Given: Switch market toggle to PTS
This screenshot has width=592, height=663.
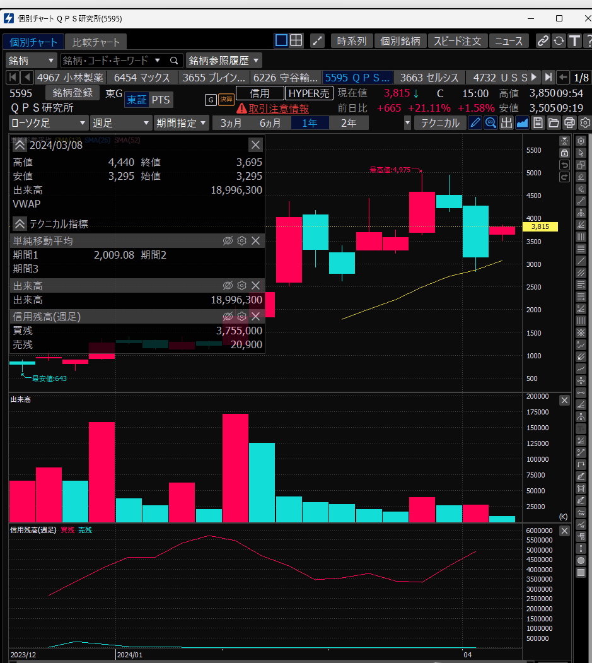Looking at the screenshot, I should (x=161, y=100).
